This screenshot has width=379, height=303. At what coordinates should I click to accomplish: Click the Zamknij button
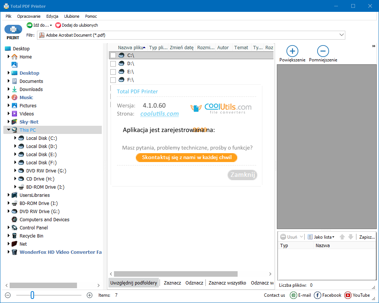click(x=242, y=175)
